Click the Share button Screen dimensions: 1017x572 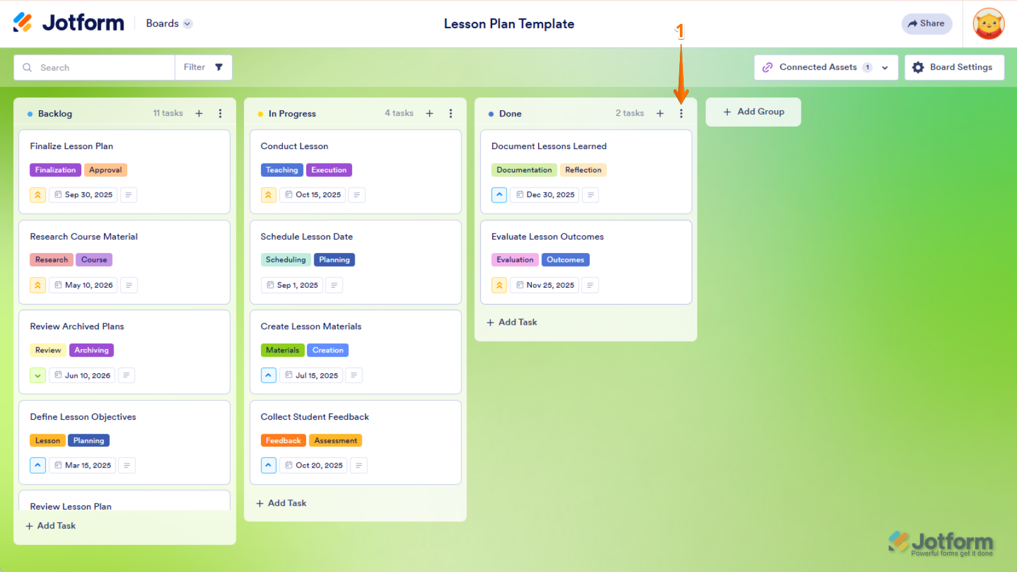pos(926,23)
